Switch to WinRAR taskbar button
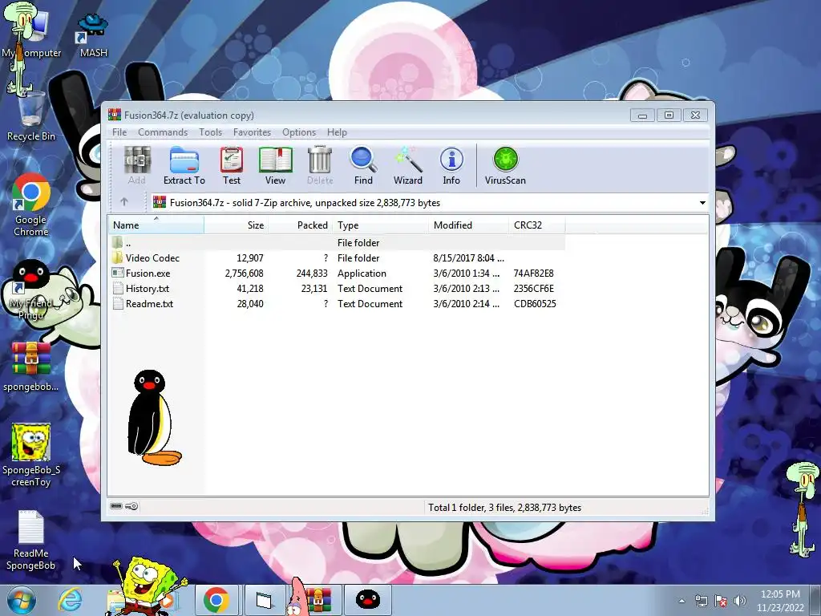 (x=318, y=600)
